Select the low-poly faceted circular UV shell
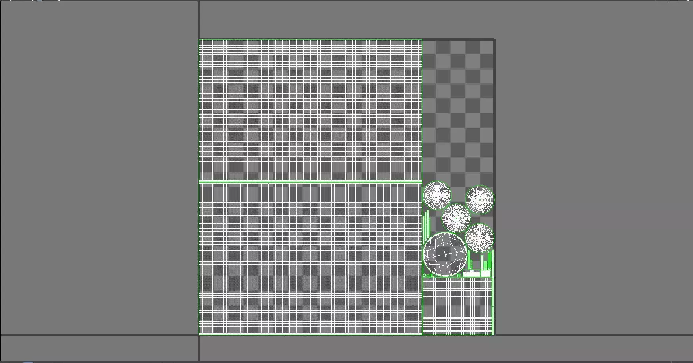Screen dimensions: 693x363 click(x=445, y=255)
